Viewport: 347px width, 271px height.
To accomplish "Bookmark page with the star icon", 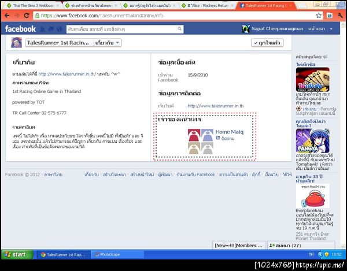I will (x=319, y=16).
